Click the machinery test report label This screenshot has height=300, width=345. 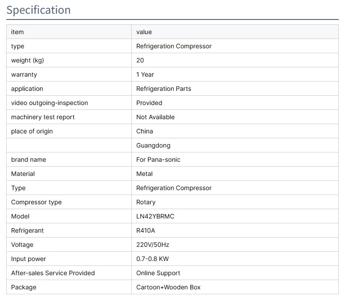click(43, 117)
